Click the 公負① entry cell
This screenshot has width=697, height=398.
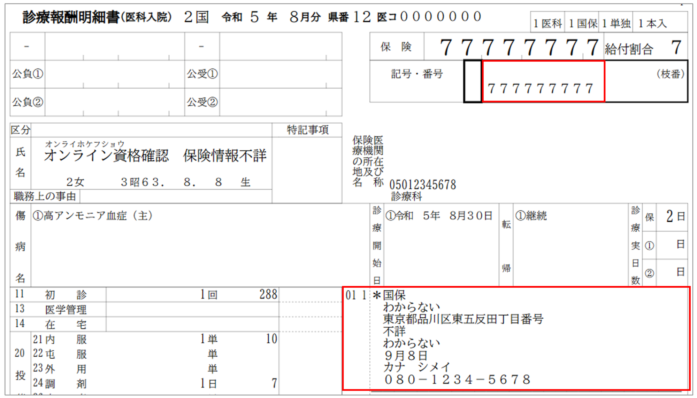point(114,74)
